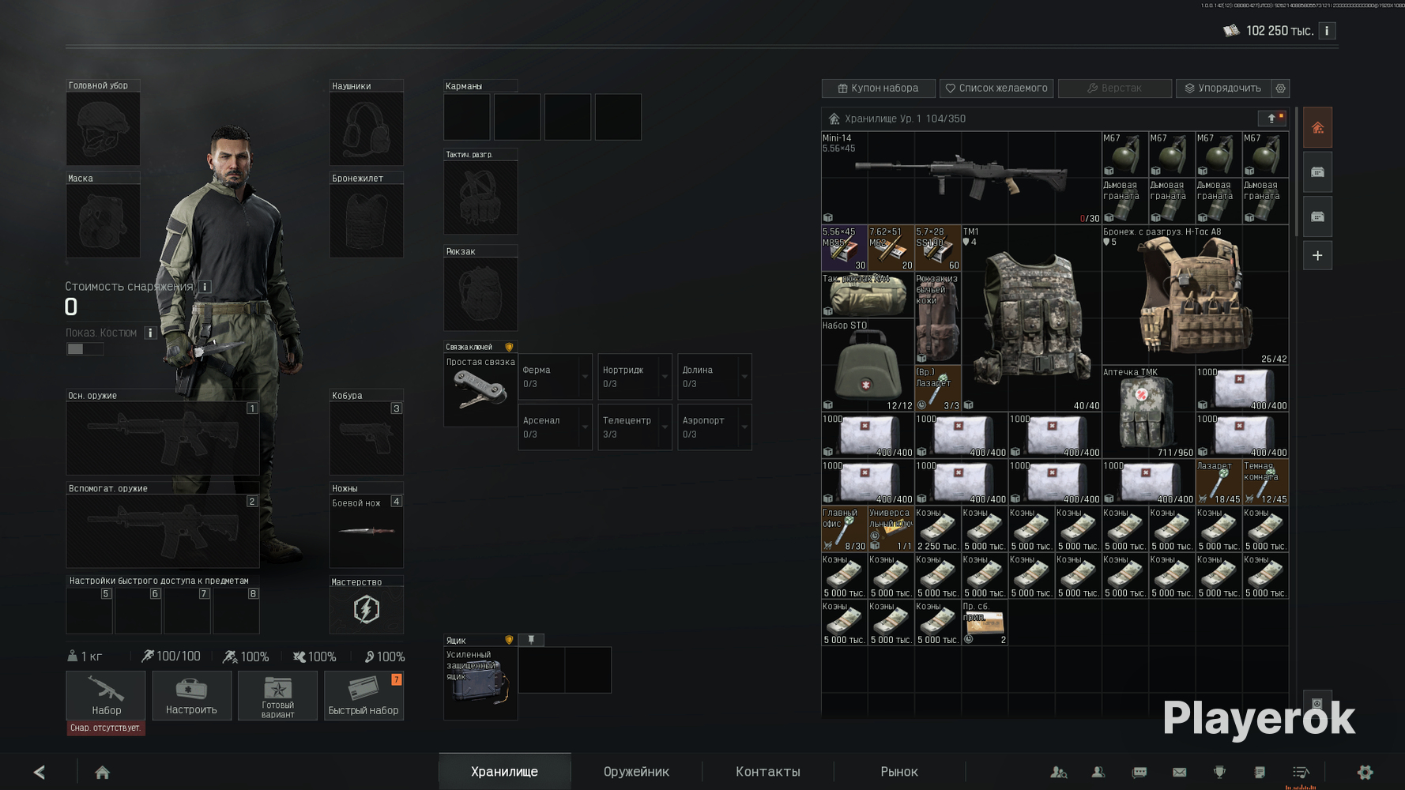This screenshot has height=790, width=1405.
Task: Select the Набор STO surgical kit
Action: point(868,365)
